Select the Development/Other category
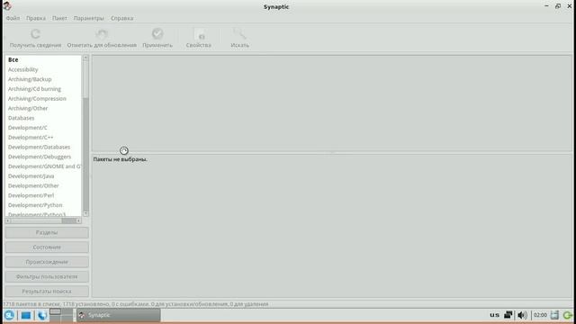Screen dimensions: 576x324 [43, 185]
